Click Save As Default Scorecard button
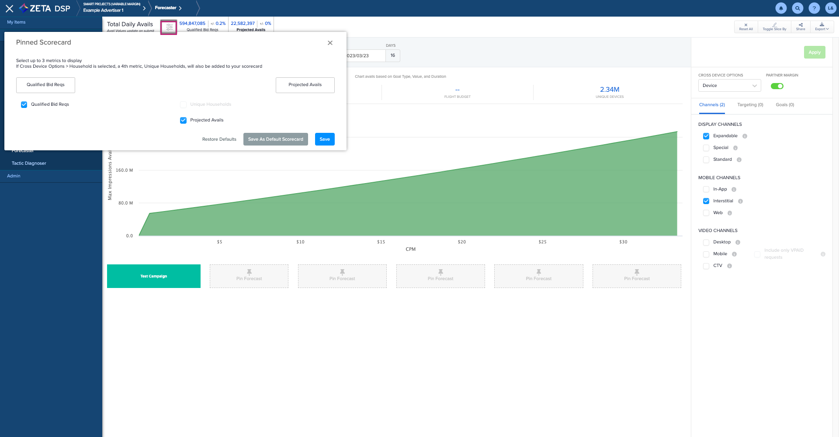 click(275, 139)
